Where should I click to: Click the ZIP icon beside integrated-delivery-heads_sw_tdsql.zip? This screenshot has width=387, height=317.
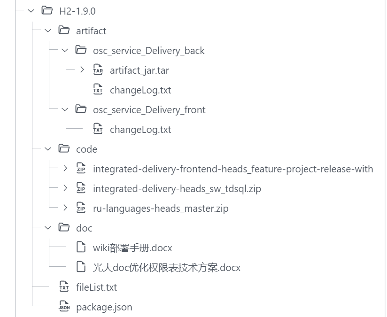click(81, 188)
